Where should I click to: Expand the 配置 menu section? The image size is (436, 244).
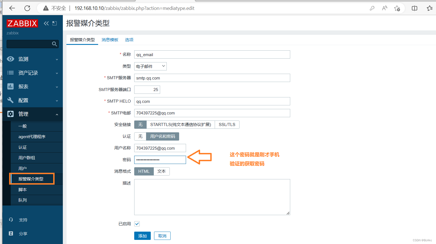[x=33, y=100]
